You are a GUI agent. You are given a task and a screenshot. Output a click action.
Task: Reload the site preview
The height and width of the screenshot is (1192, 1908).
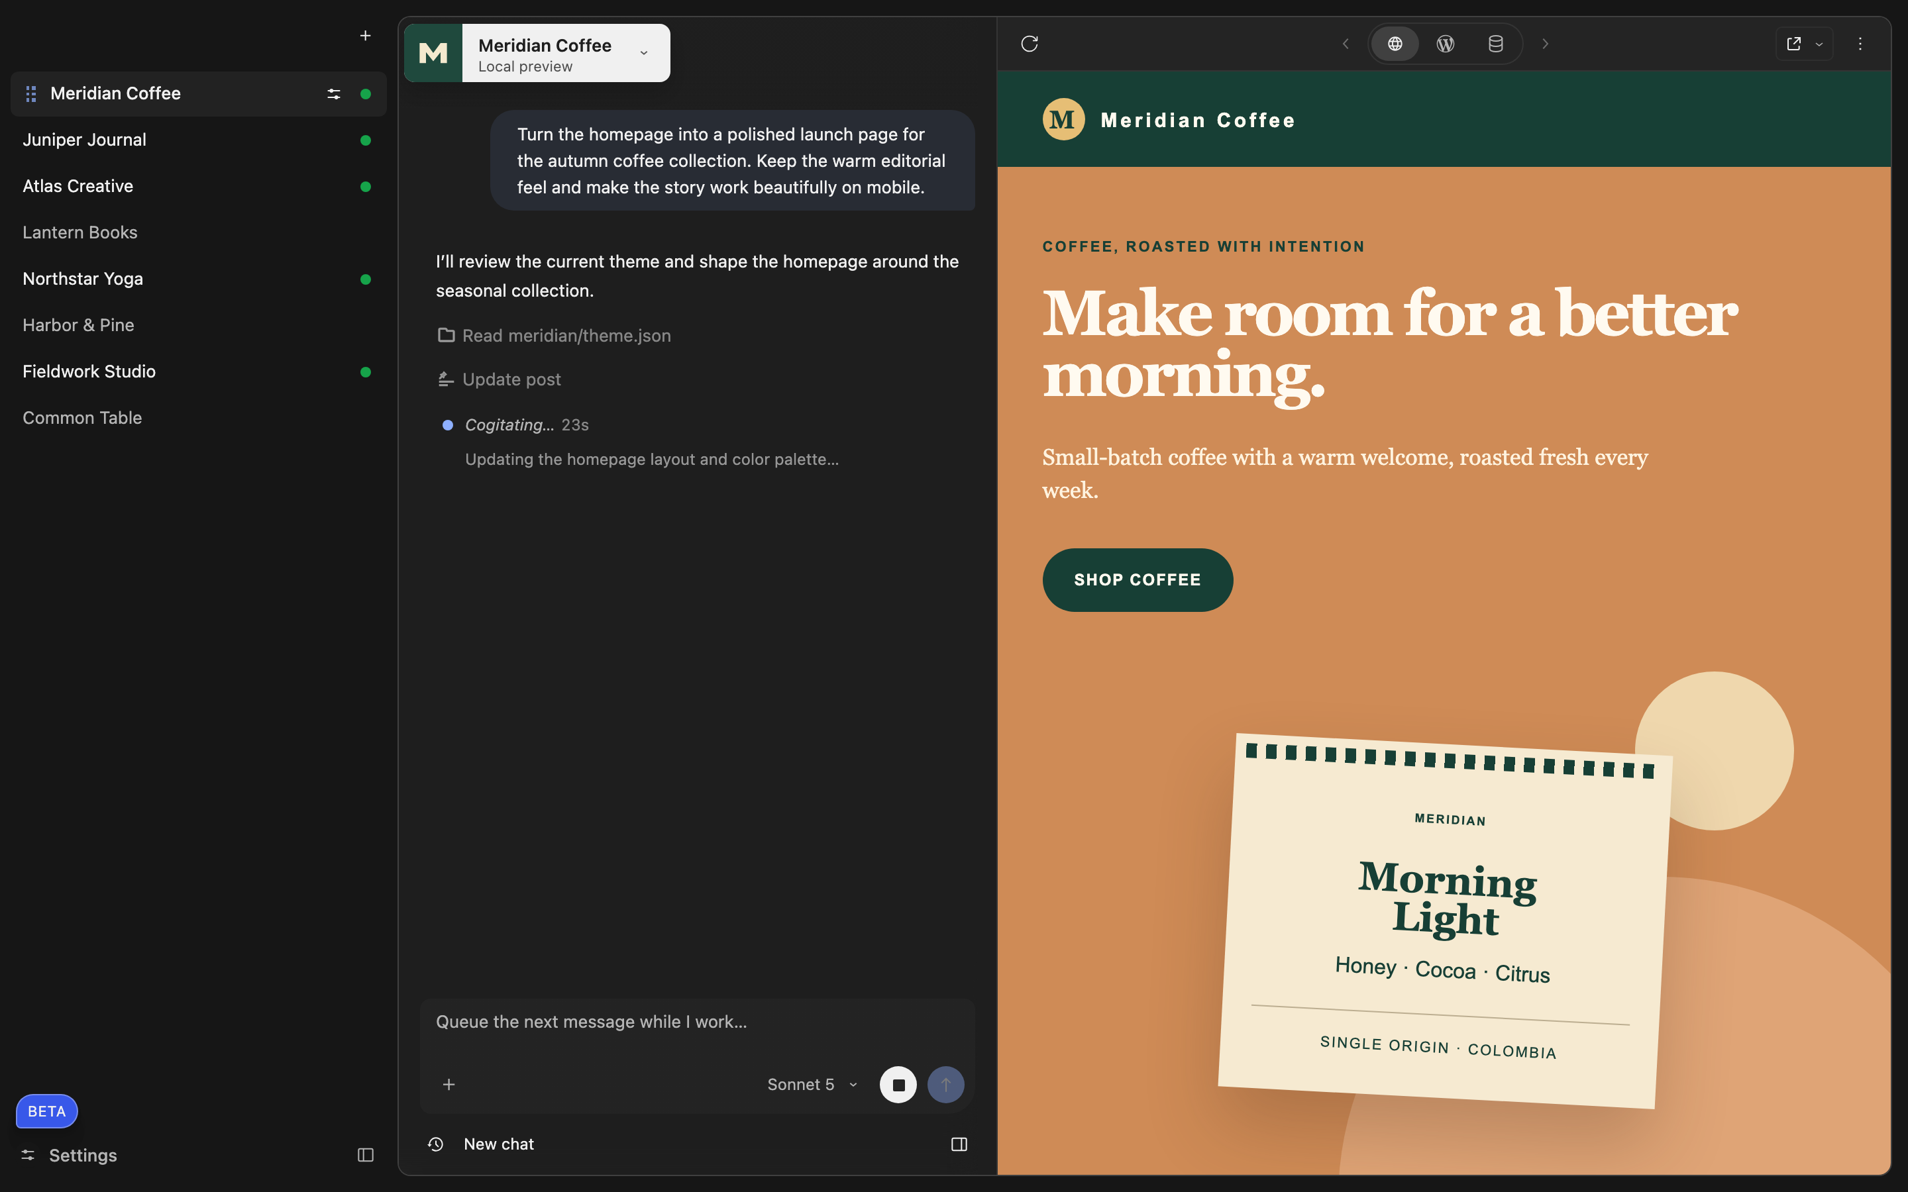(1029, 43)
